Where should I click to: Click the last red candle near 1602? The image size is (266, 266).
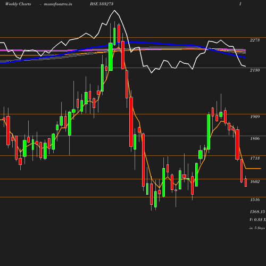click(246, 182)
